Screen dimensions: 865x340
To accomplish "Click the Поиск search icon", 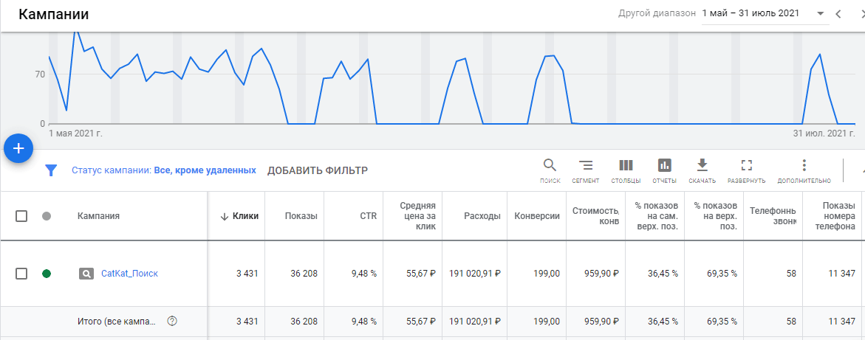I will pyautogui.click(x=550, y=166).
